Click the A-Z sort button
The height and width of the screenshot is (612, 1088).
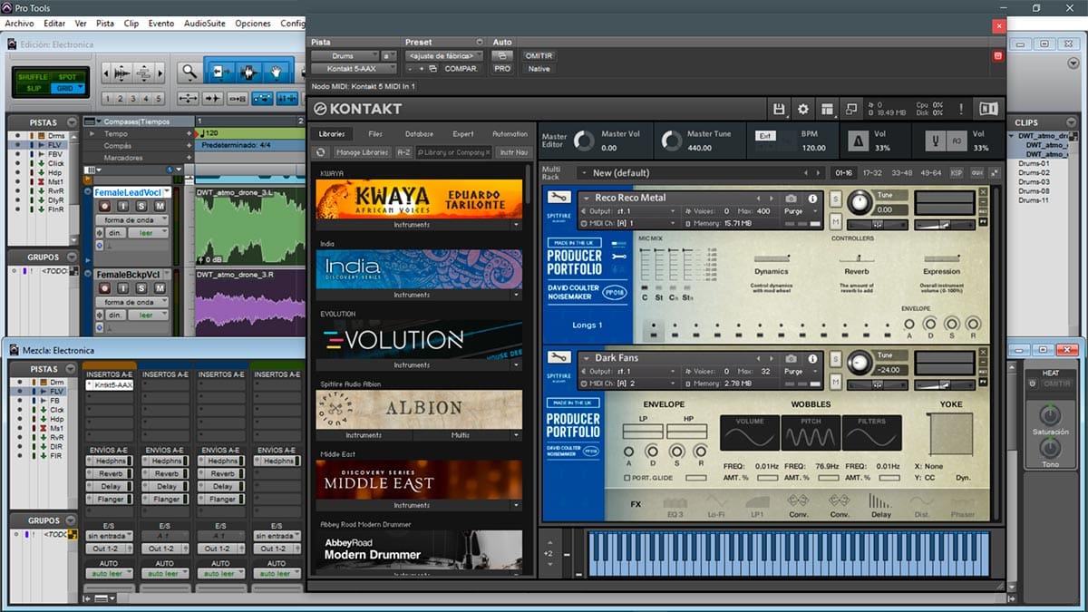(404, 152)
